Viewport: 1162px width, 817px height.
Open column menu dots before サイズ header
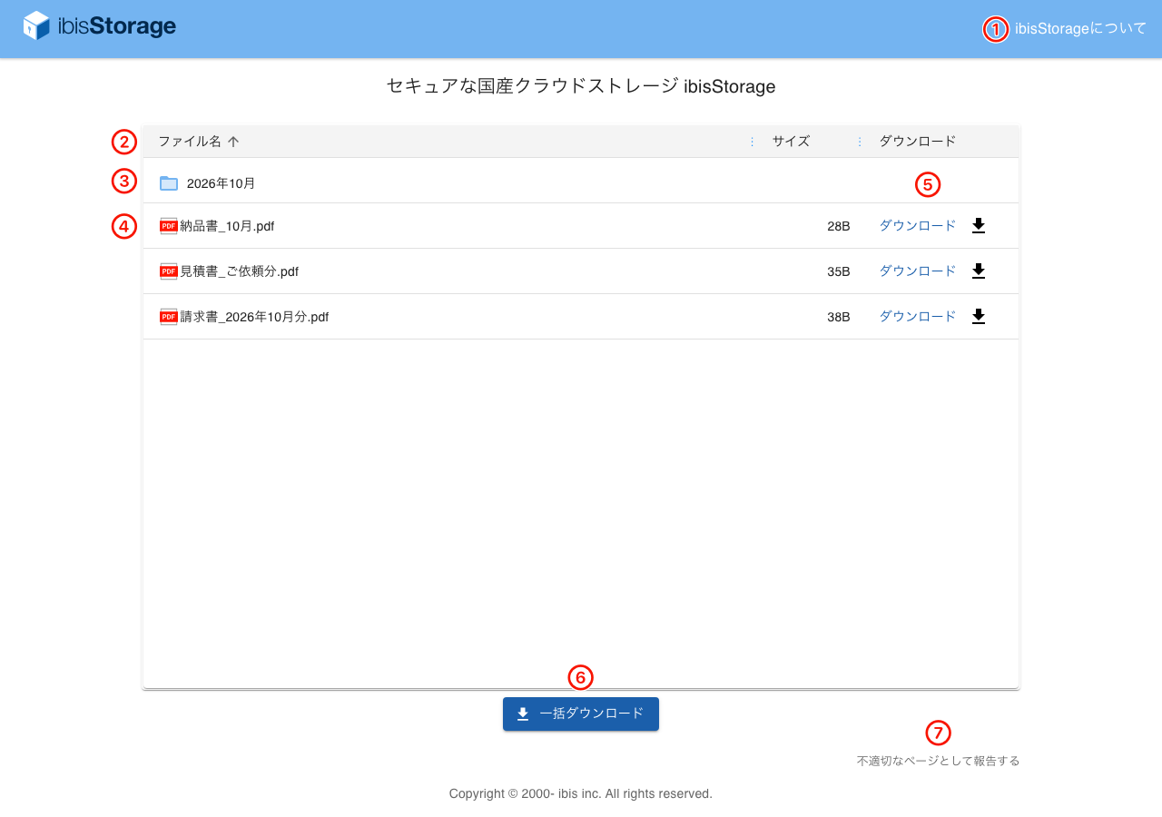pyautogui.click(x=752, y=142)
